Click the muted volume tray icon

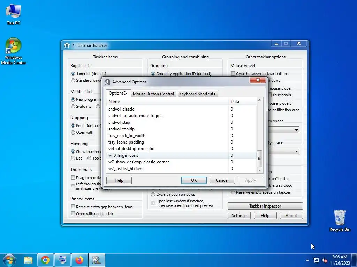pos(325,260)
